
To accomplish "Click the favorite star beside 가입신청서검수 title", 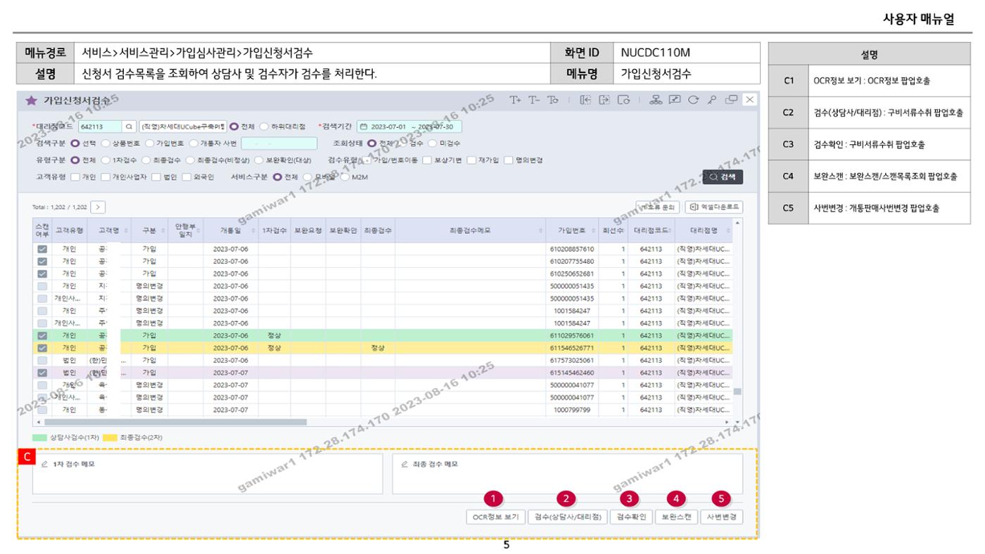I will click(31, 101).
